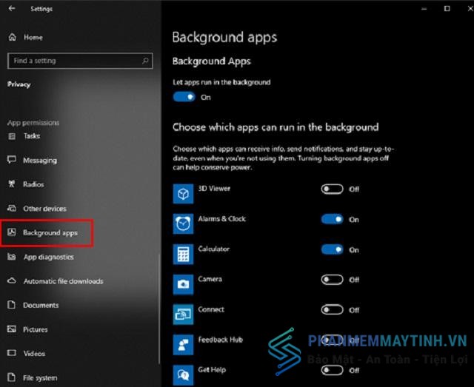The height and width of the screenshot is (387, 474).
Task: Open the Home icon in sidebar
Action: point(12,37)
